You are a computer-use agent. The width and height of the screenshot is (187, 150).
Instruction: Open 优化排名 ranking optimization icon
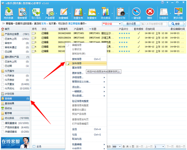[105, 13]
